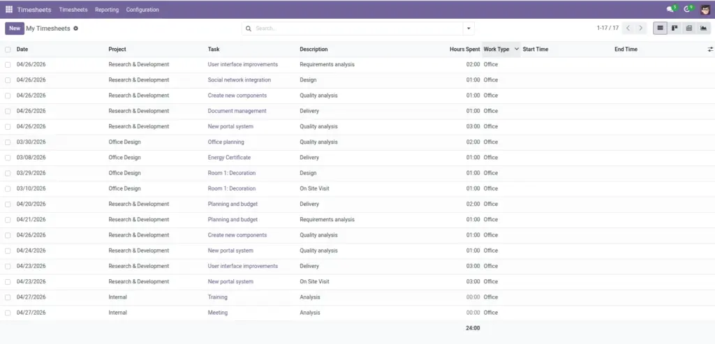
Task: Click in the Search field
Action: click(358, 28)
